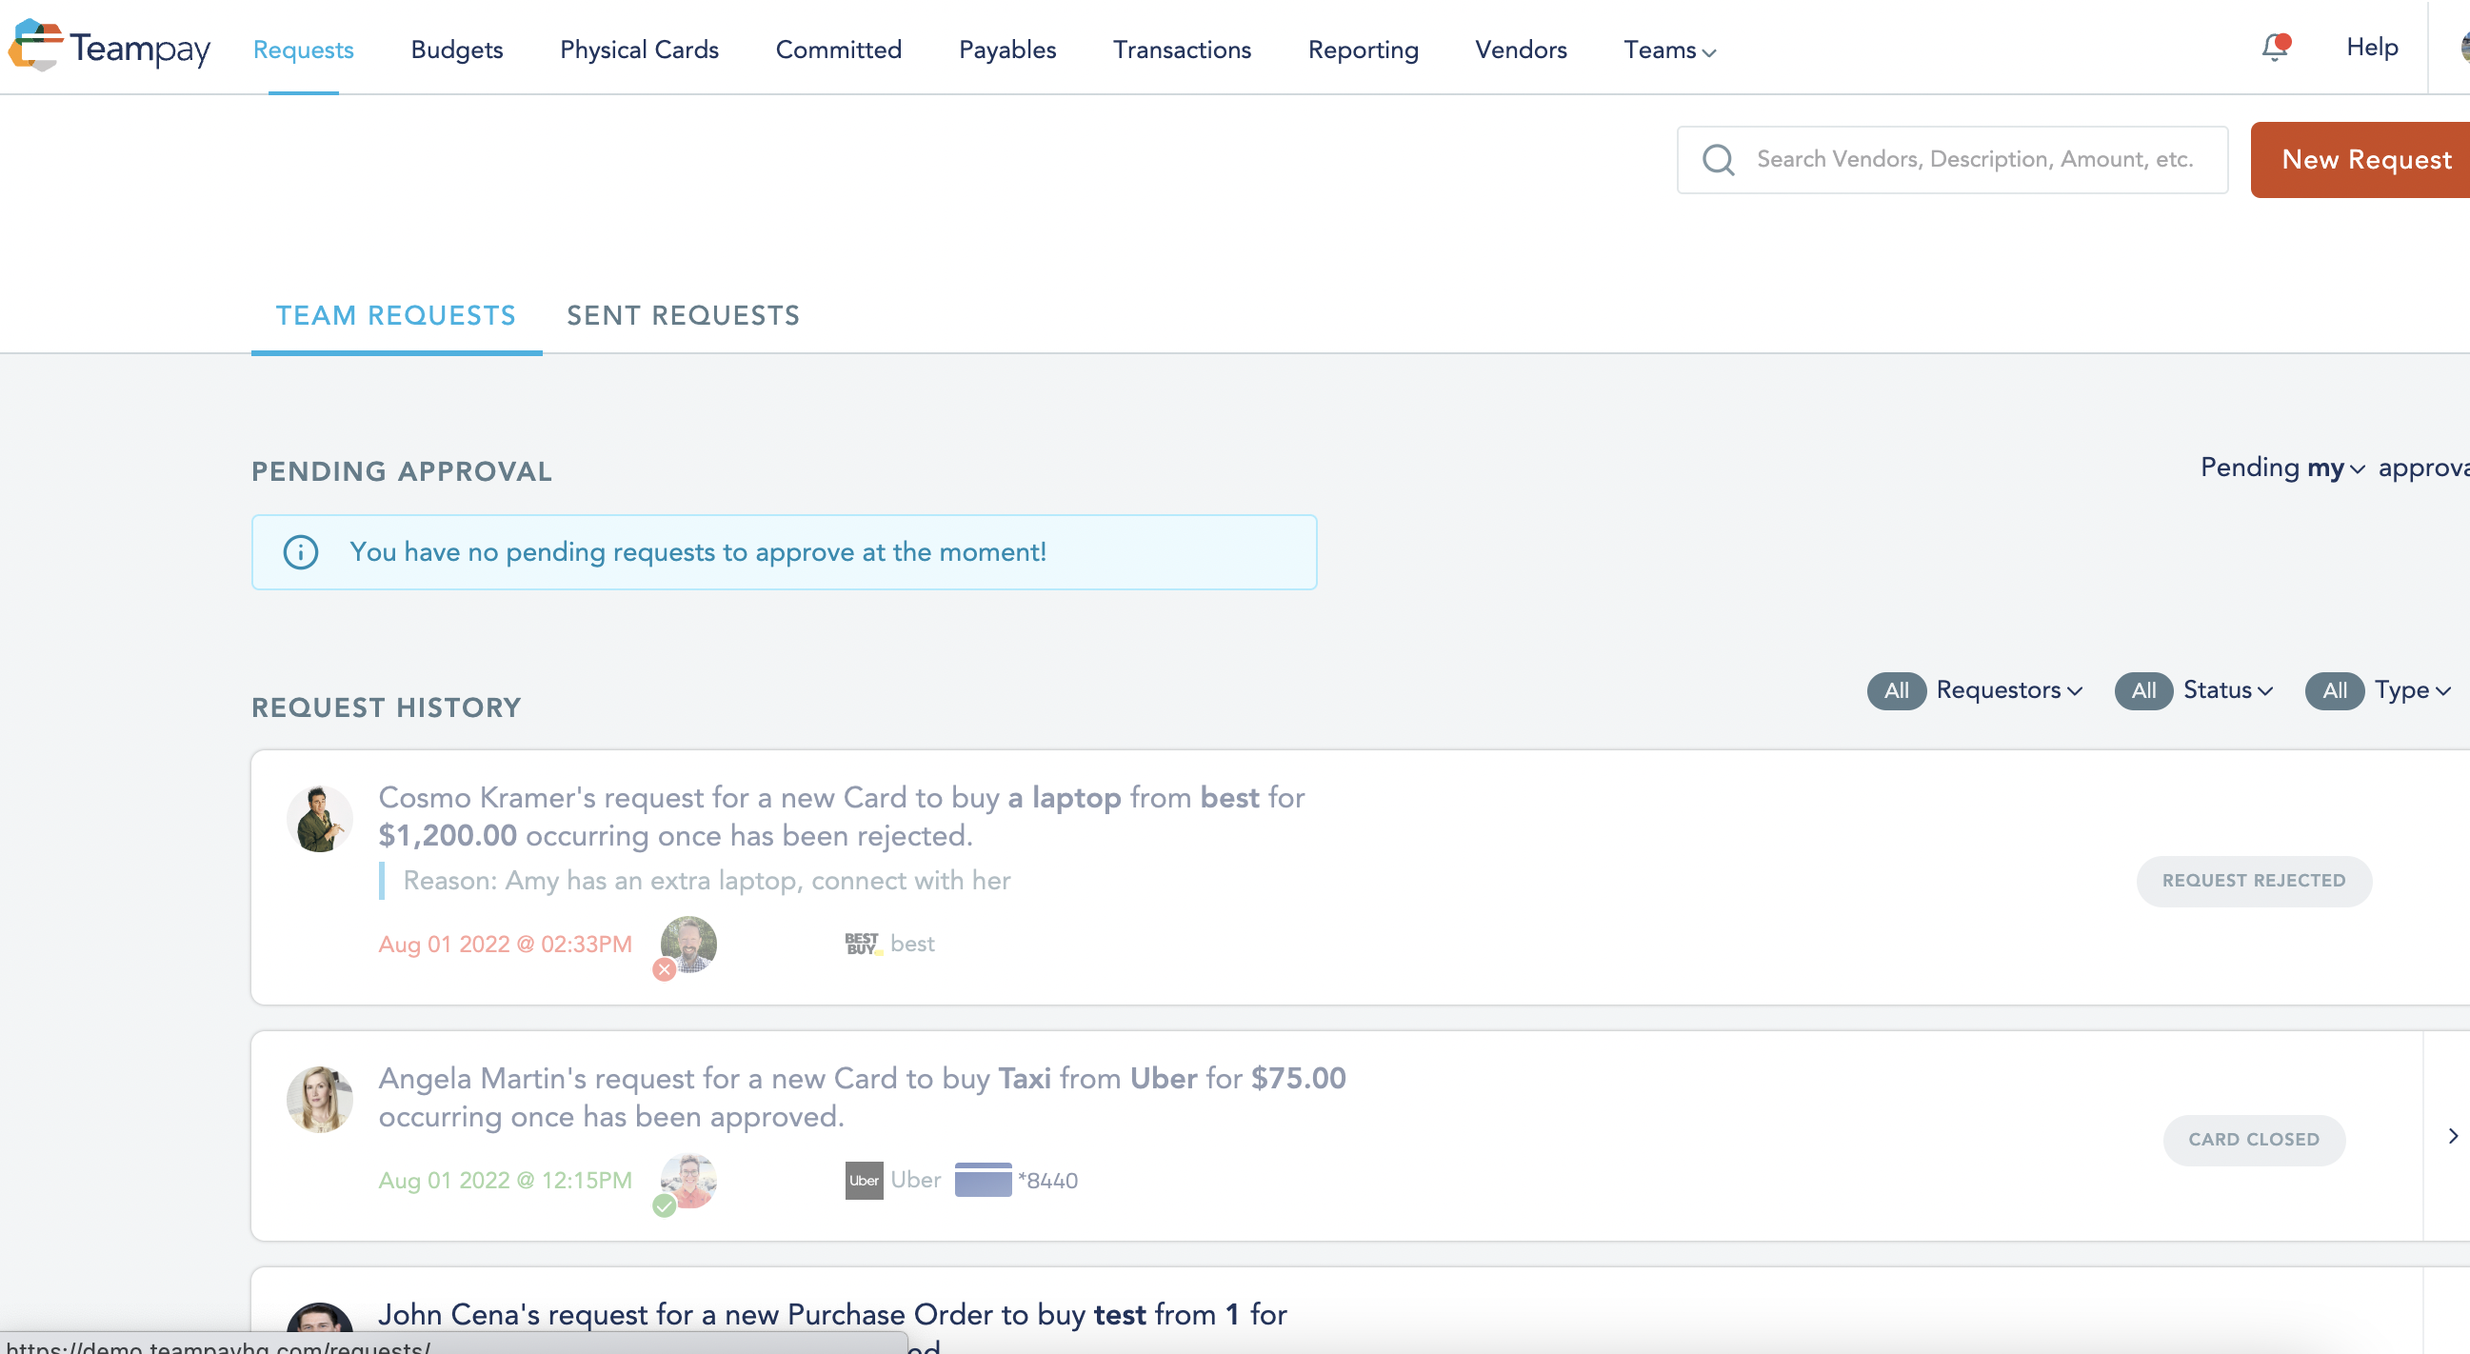Screen dimensions: 2470x1354
Task: Navigate to Vendors
Action: 1521,50
